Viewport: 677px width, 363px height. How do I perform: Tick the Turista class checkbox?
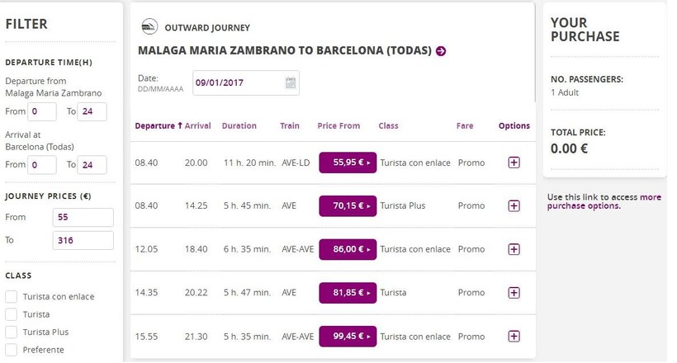point(12,314)
